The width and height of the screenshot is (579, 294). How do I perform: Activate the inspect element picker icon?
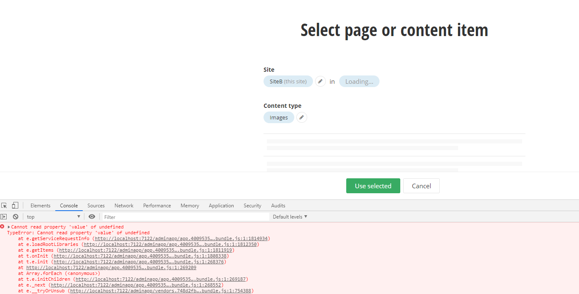4,206
